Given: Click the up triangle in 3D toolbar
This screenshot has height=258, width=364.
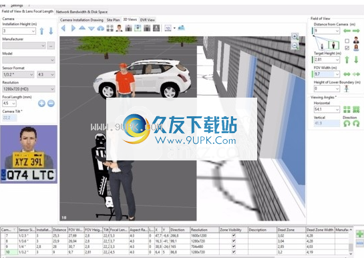Looking at the screenshot, I should click(x=82, y=28).
